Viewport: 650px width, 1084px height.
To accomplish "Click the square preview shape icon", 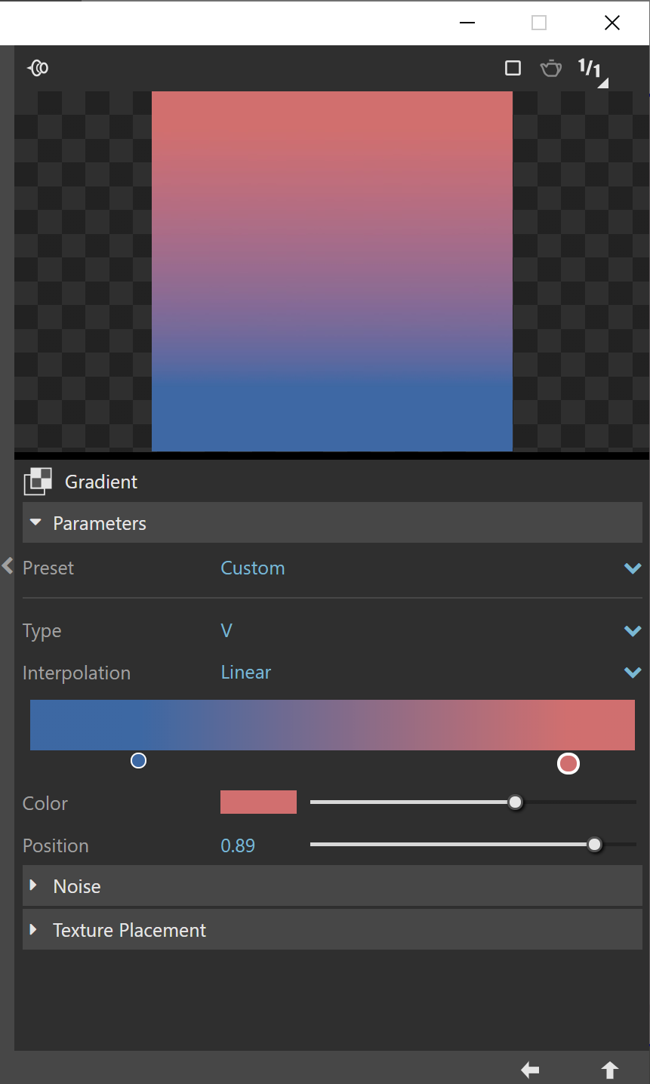I will 513,68.
